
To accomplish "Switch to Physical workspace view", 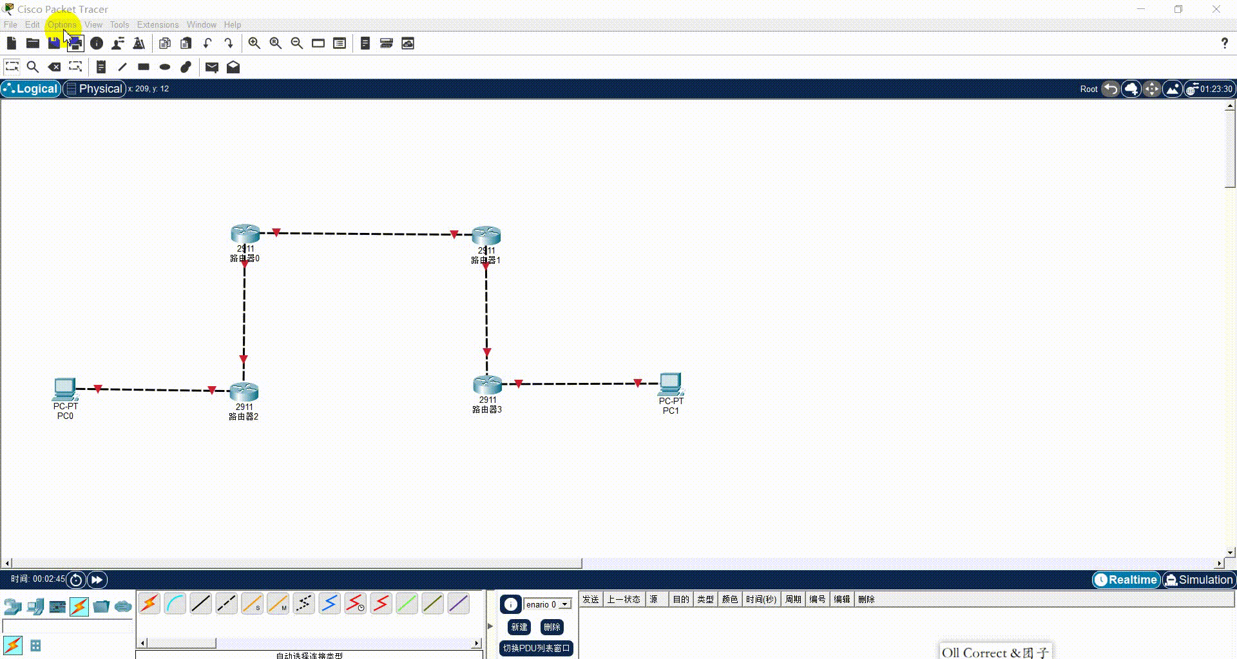I will pyautogui.click(x=94, y=89).
